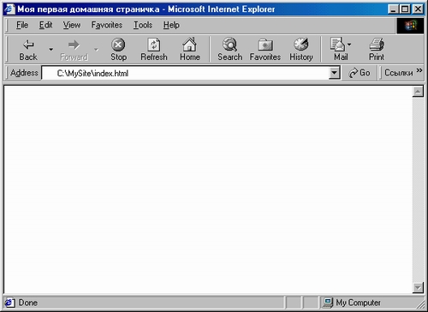Close the Internet Explorer window
Screen dimensions: 428x312
[418, 9]
